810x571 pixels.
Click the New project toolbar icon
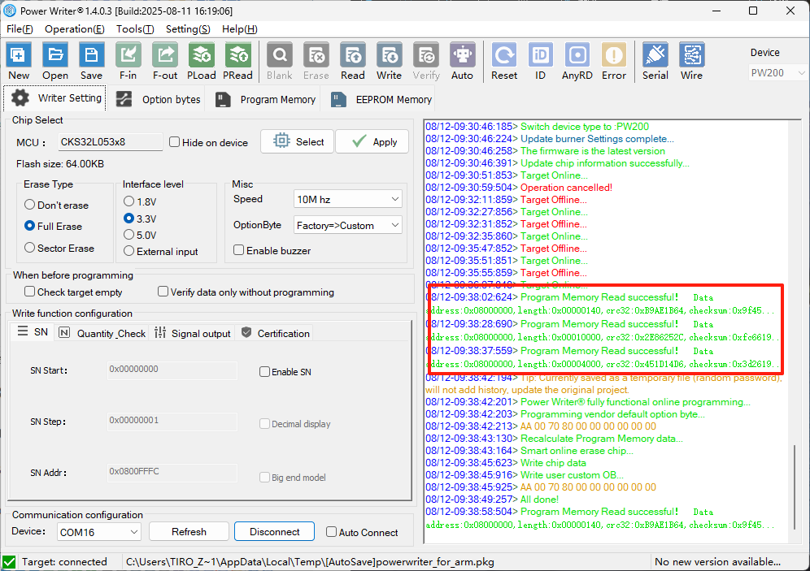point(19,61)
